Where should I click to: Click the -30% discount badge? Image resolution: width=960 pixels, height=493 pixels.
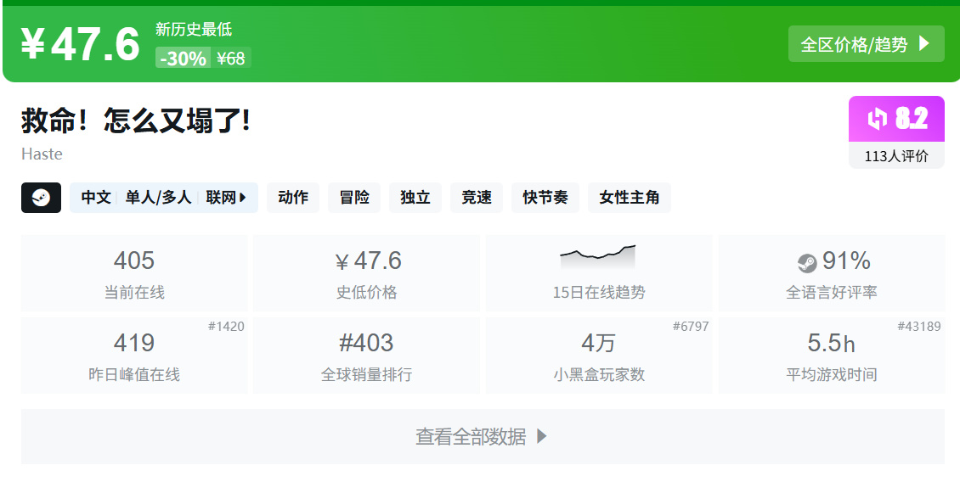tap(183, 58)
